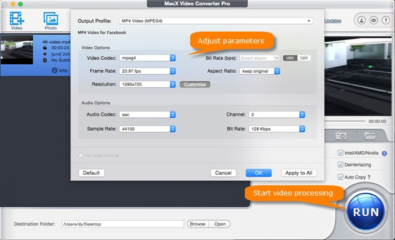Image resolution: width=395 pixels, height=240 pixels.
Task: Open the audio Bit Rate 128 Kbps dropdown
Action: pos(277,129)
